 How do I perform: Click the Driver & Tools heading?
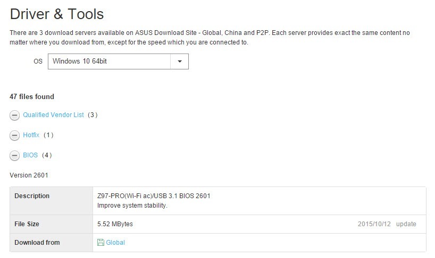click(x=57, y=14)
